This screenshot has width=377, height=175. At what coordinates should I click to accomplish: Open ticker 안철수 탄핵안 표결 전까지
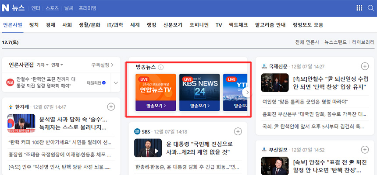[x=46, y=82]
